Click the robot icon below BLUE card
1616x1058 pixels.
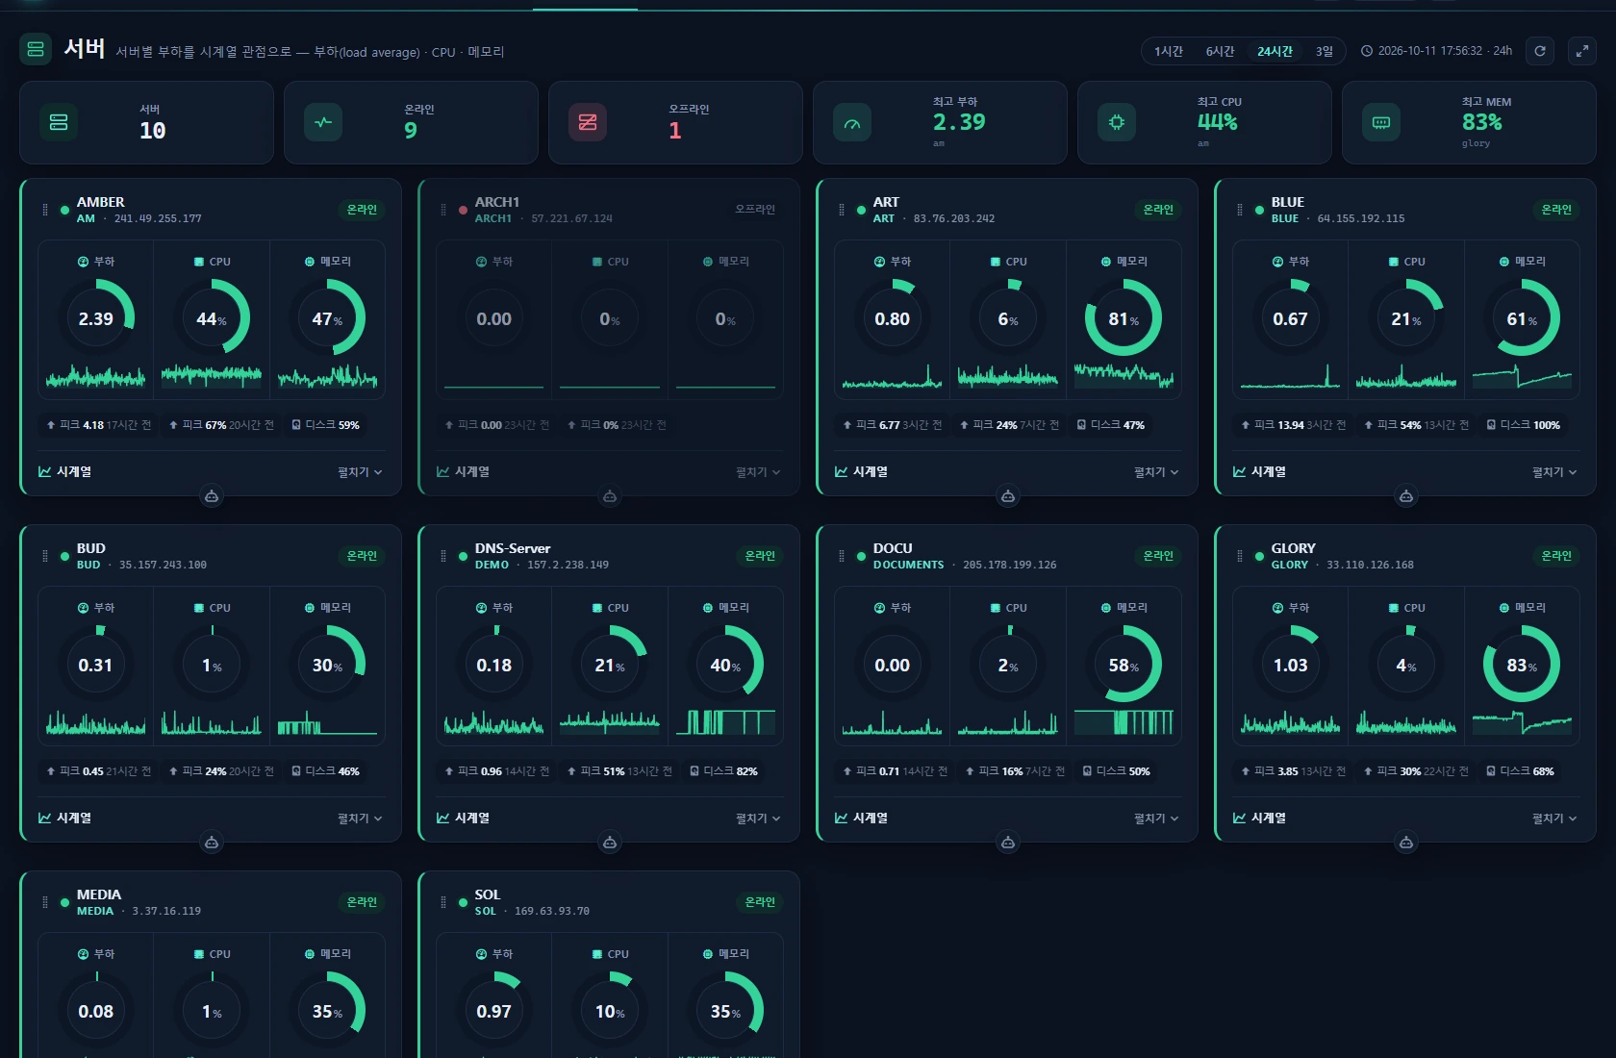(x=1406, y=496)
